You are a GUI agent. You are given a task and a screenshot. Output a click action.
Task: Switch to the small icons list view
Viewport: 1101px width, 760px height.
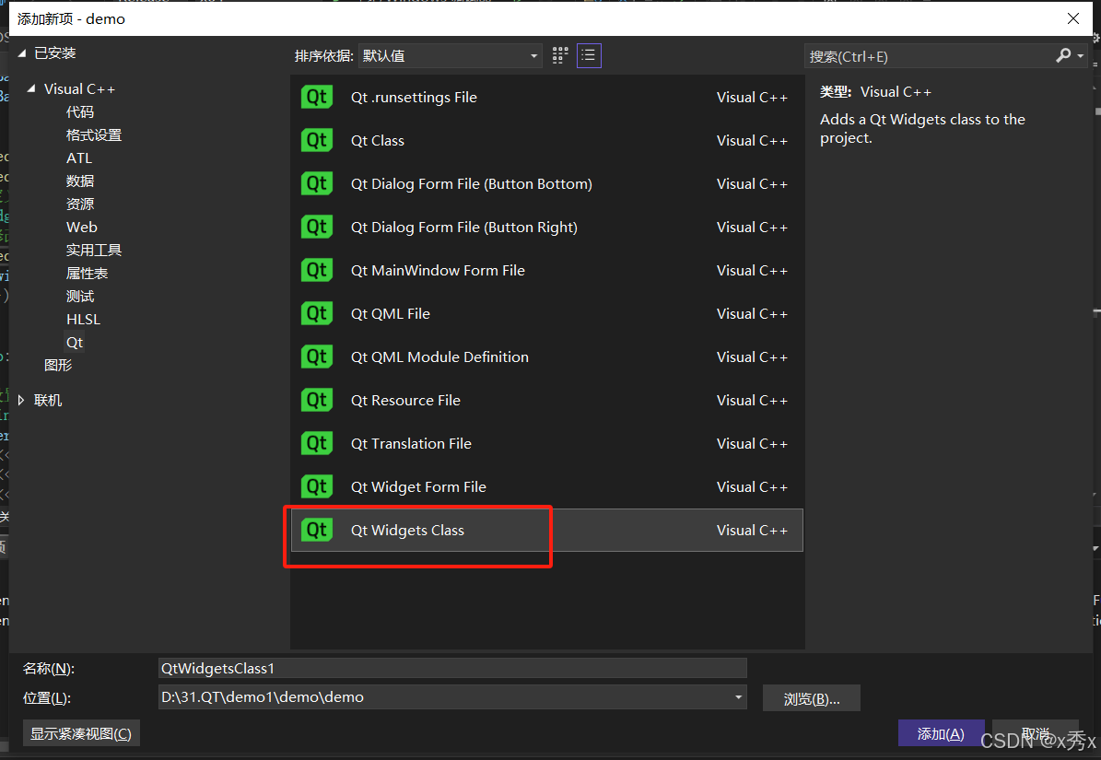[589, 55]
